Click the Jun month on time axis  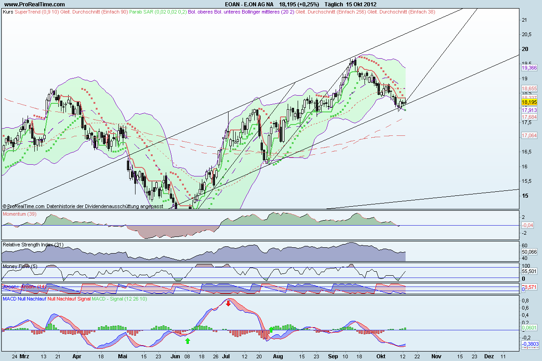coord(175,356)
